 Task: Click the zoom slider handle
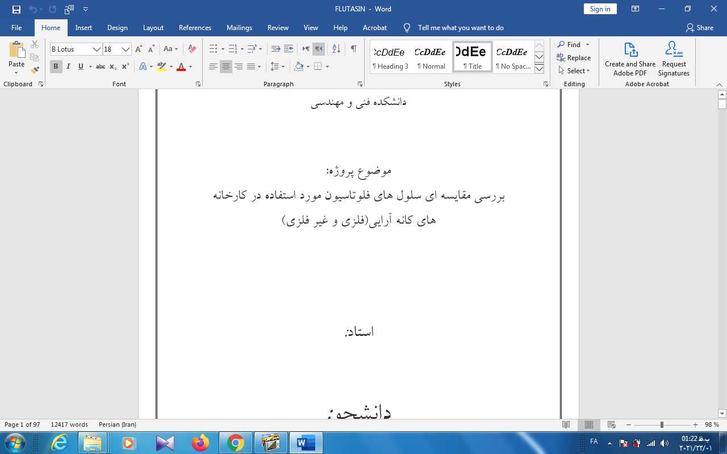[662, 425]
